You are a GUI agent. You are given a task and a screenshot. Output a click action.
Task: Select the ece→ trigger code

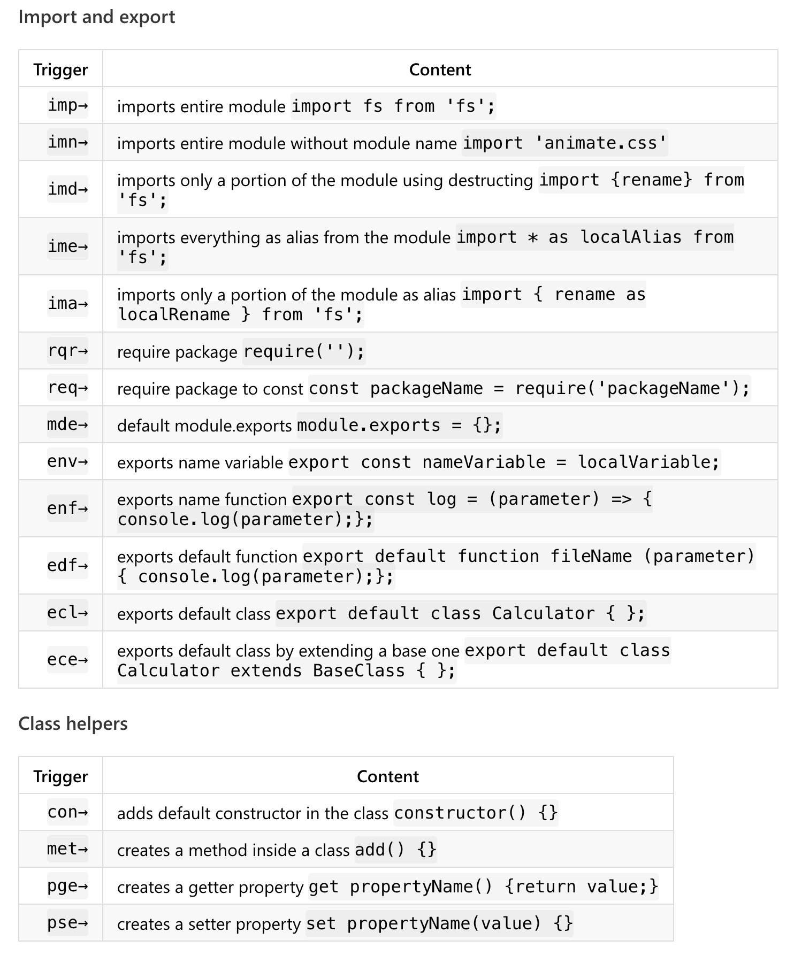tap(67, 660)
